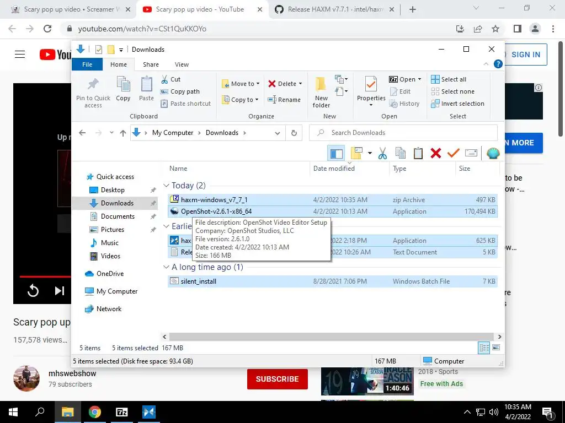This screenshot has height=423, width=565.
Task: Open the Move to dropdown
Action: pos(241,84)
